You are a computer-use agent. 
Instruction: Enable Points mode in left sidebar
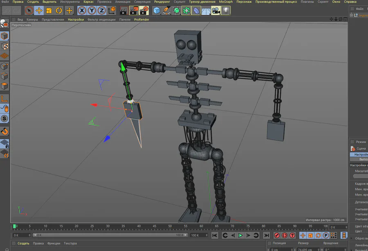[4, 66]
